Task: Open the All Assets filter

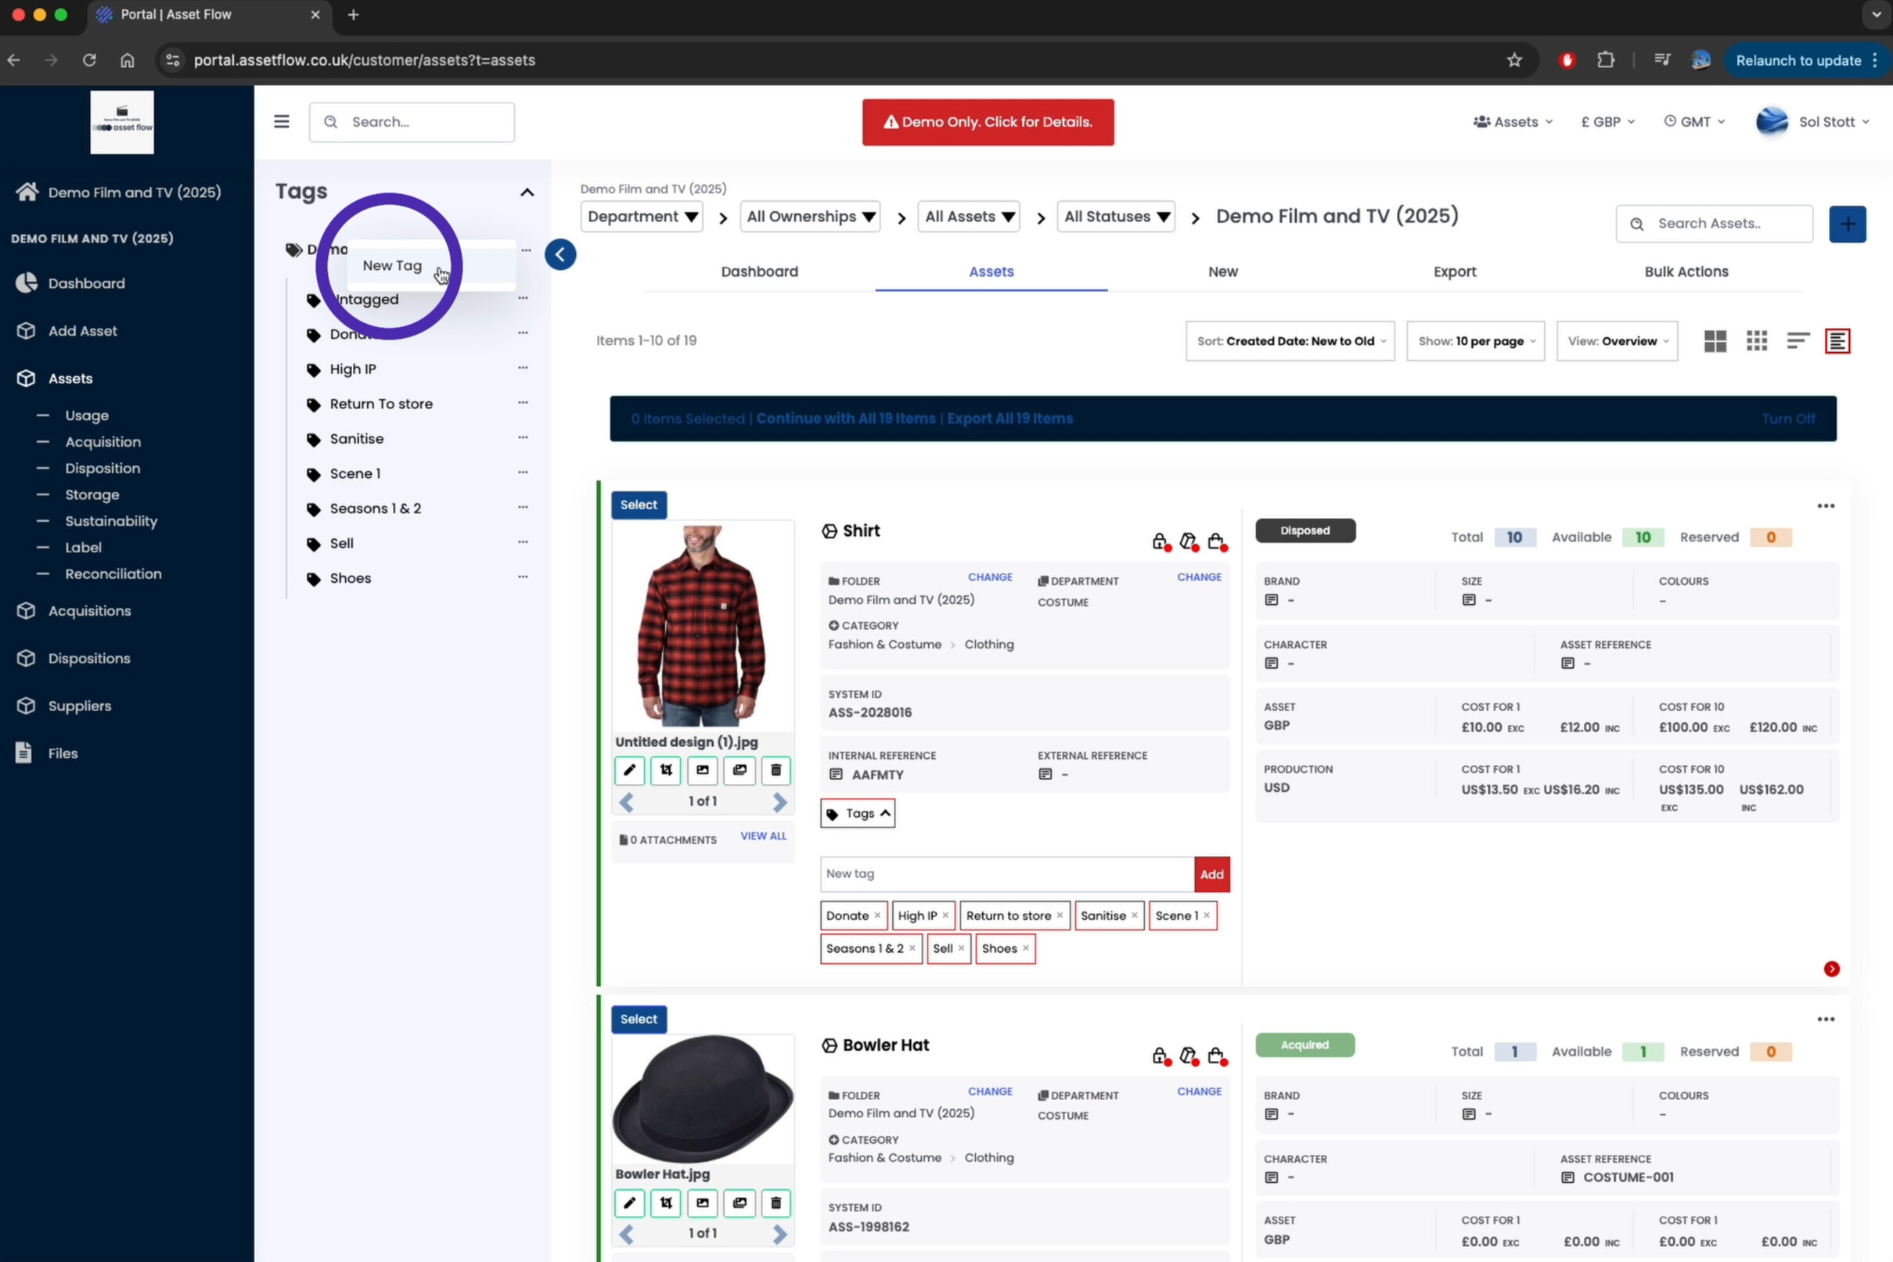Action: point(968,217)
